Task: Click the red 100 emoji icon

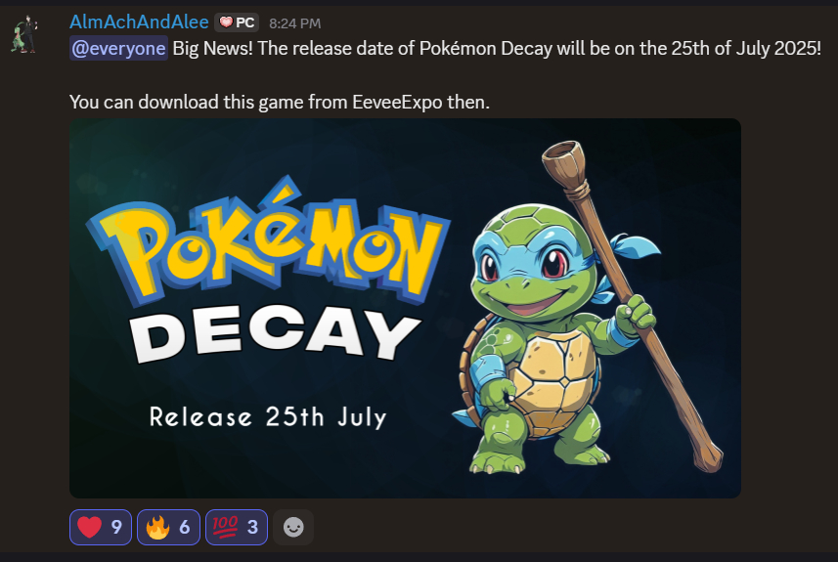Action: click(225, 527)
